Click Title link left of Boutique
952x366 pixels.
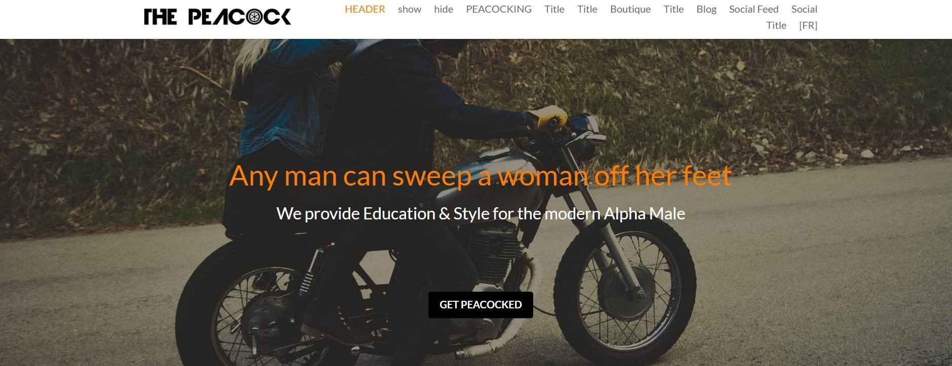(x=587, y=9)
